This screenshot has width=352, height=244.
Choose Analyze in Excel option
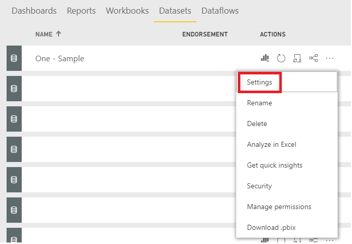coord(272,144)
